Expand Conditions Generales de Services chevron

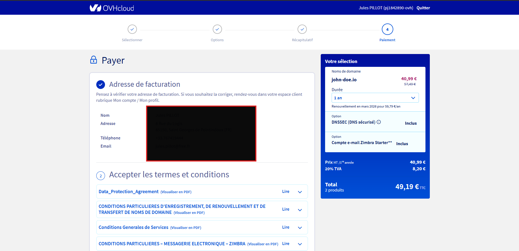pyautogui.click(x=300, y=228)
